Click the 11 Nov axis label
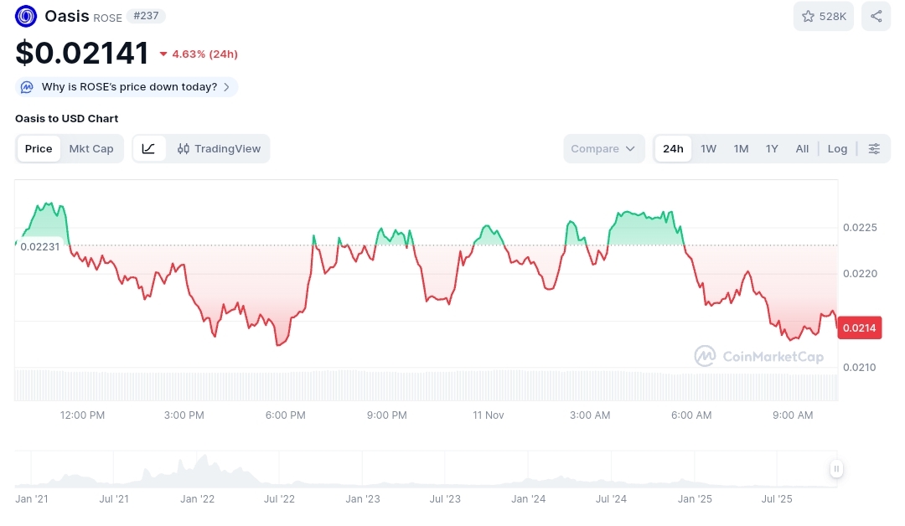Image resolution: width=905 pixels, height=526 pixels. click(489, 415)
